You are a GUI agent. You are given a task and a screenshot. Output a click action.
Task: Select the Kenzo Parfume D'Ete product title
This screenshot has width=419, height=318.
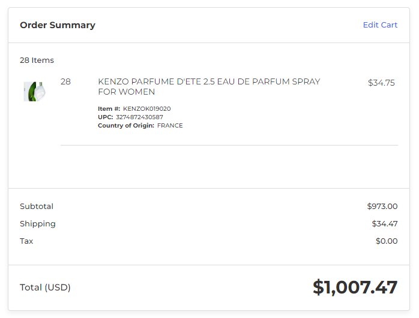(x=209, y=87)
